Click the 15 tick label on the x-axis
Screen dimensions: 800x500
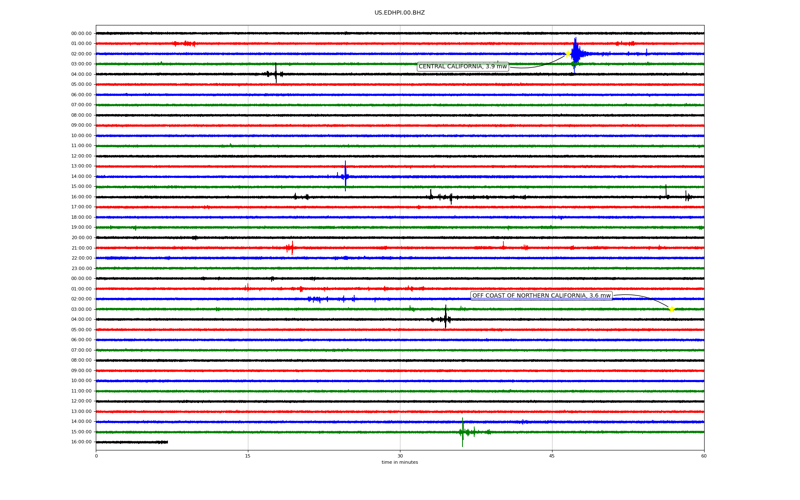pyautogui.click(x=248, y=456)
